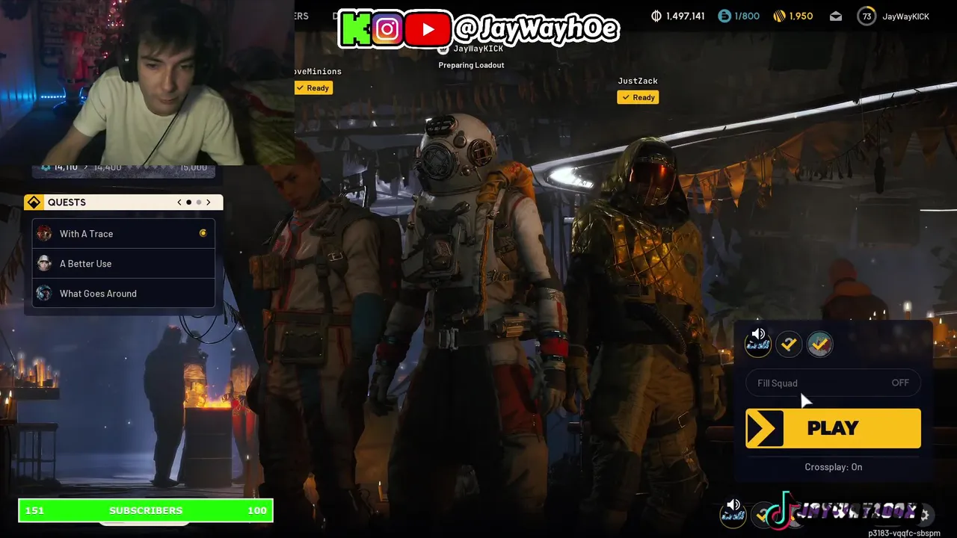This screenshot has height=538, width=957.
Task: Click the speaker avatar in the bottom overlay
Action: (x=733, y=512)
